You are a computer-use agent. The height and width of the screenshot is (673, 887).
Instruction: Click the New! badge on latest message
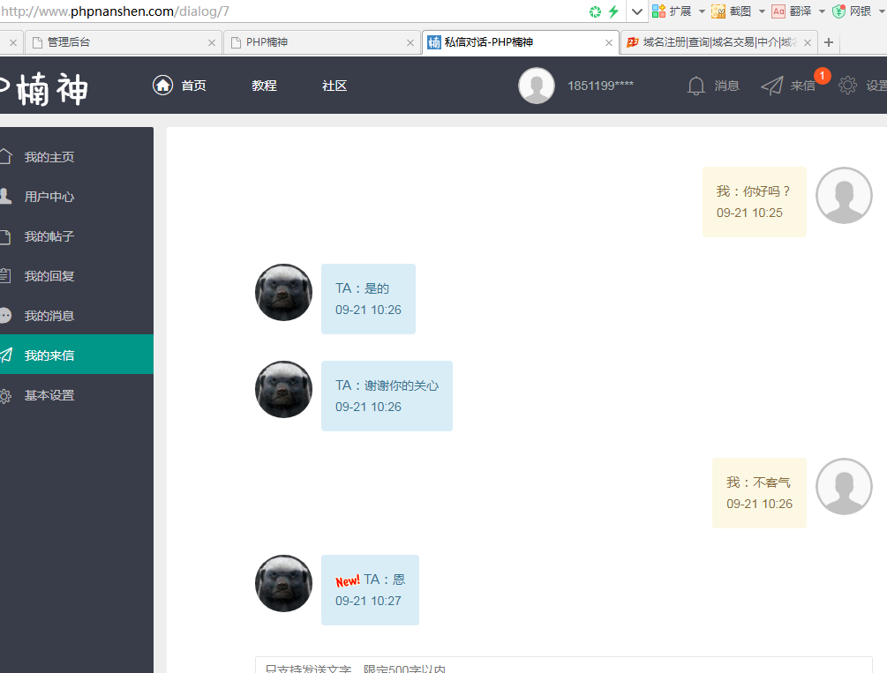[x=348, y=580]
